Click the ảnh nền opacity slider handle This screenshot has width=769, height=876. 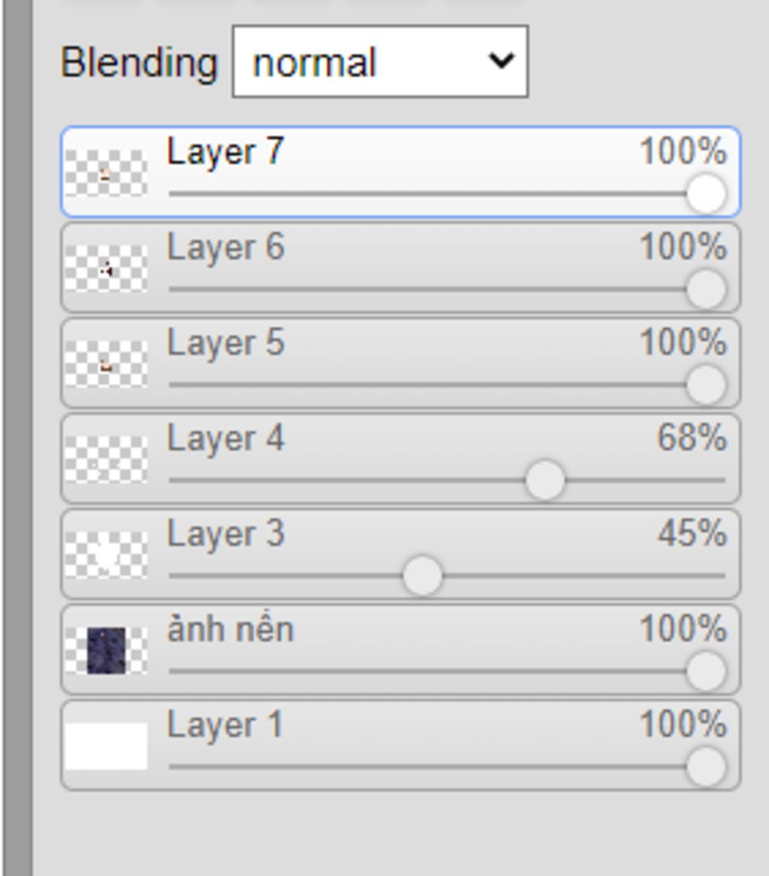pyautogui.click(x=706, y=671)
